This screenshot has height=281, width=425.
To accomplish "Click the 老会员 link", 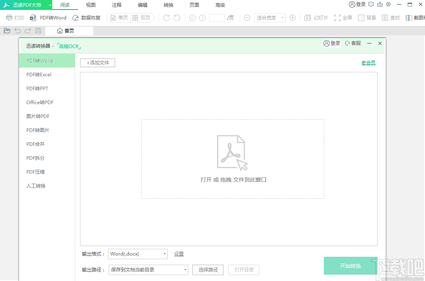I will click(368, 63).
